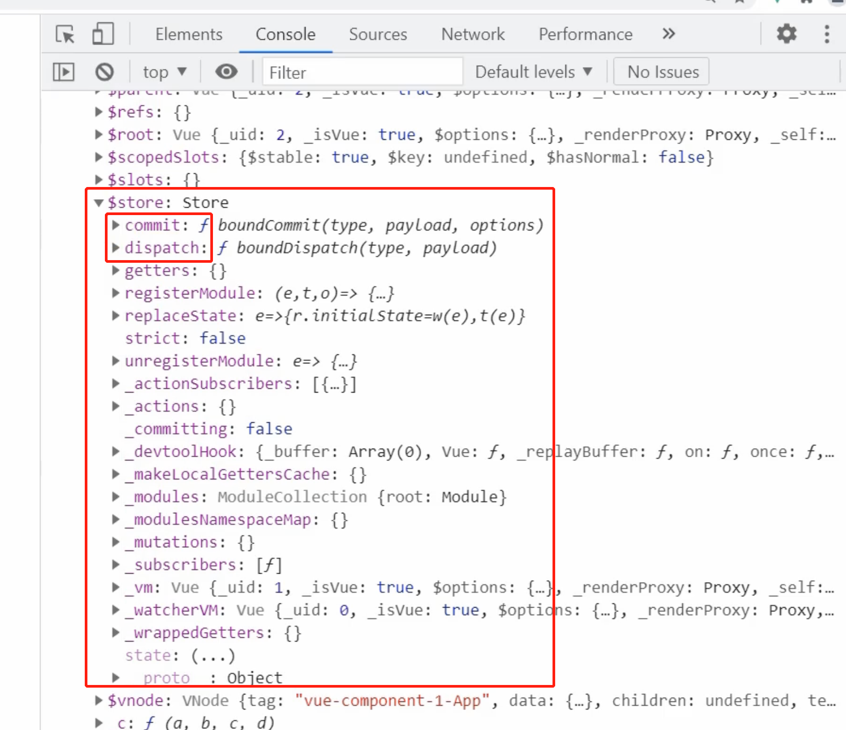Expand the registerModule entry
The width and height of the screenshot is (846, 730).
click(x=116, y=293)
